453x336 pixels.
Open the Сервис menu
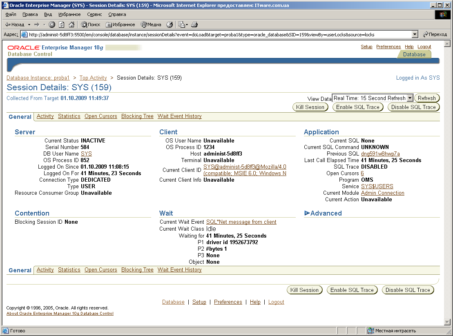(x=94, y=14)
